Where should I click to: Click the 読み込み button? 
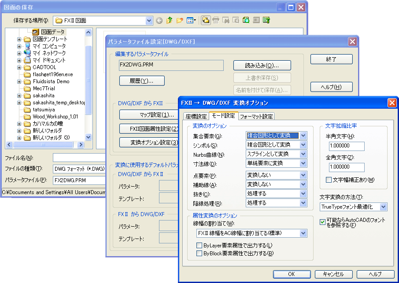pyautogui.click(x=262, y=66)
